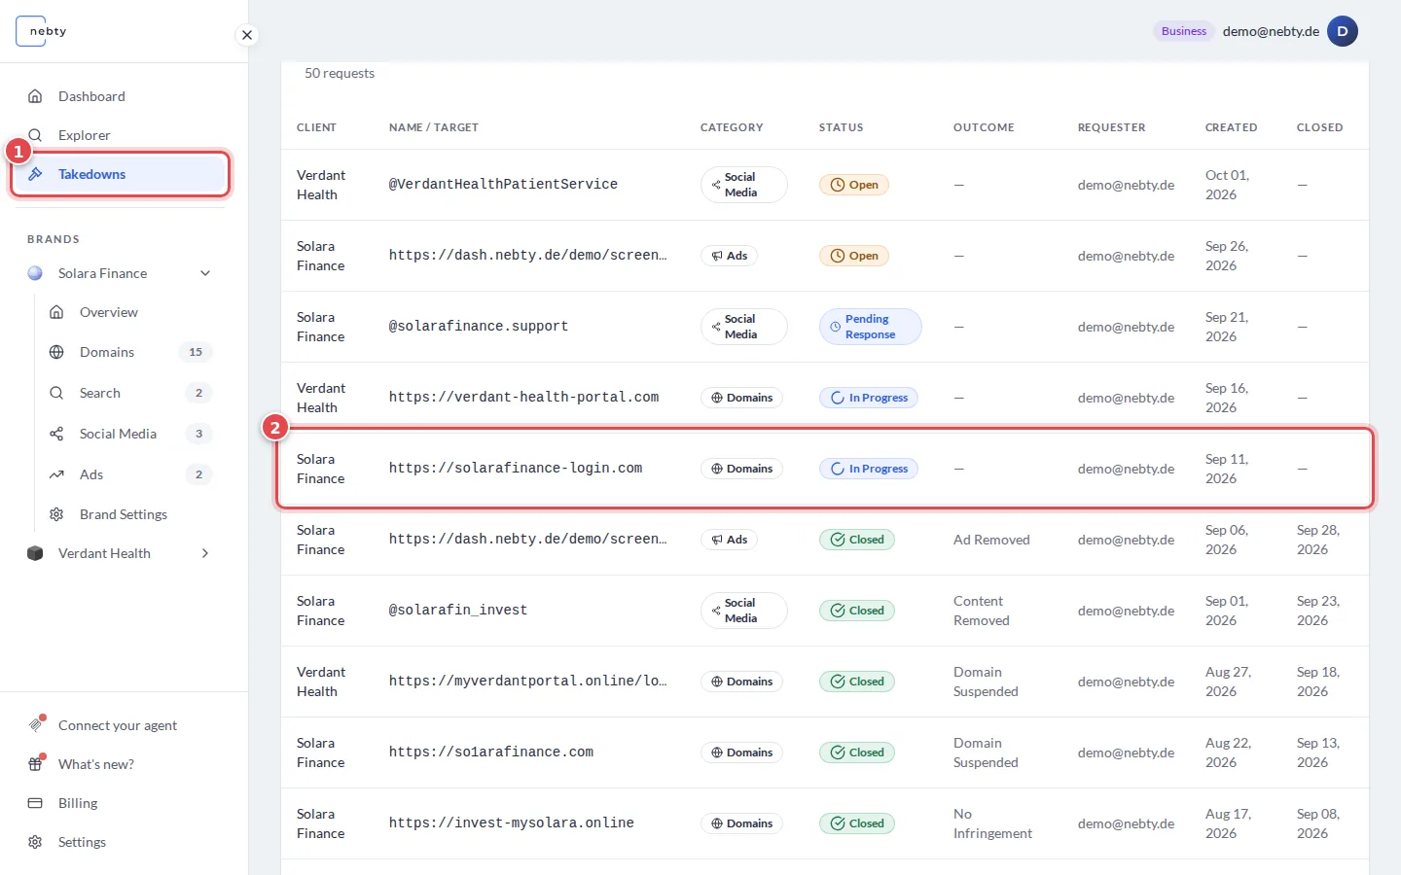Image resolution: width=1401 pixels, height=875 pixels.
Task: Open the user avatar D menu
Action: click(1343, 31)
